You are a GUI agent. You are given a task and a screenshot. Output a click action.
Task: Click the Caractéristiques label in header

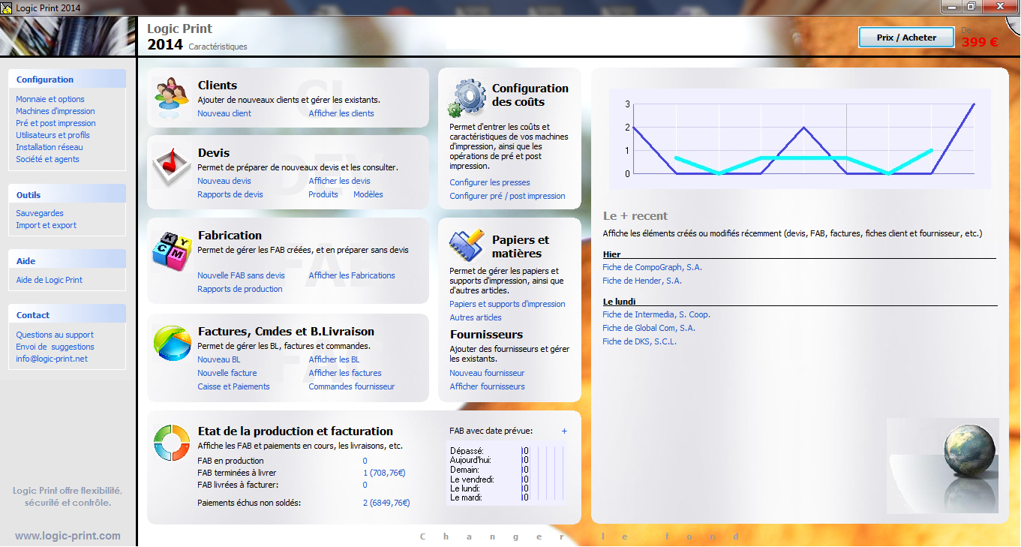[x=218, y=47]
